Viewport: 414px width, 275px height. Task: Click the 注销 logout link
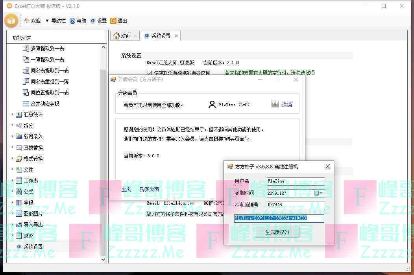[287, 105]
